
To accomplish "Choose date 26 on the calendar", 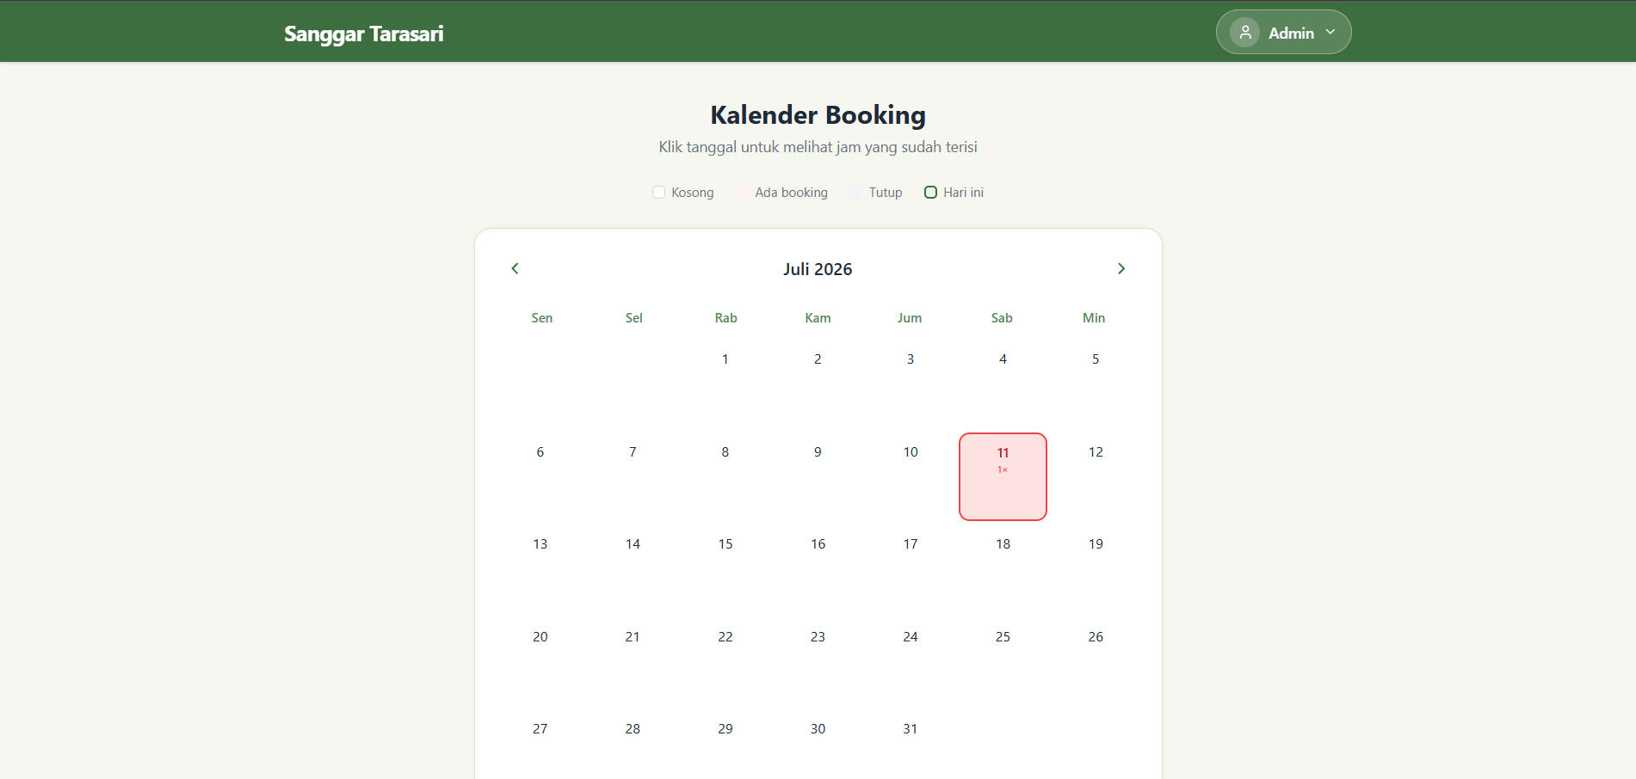I will pyautogui.click(x=1096, y=662).
